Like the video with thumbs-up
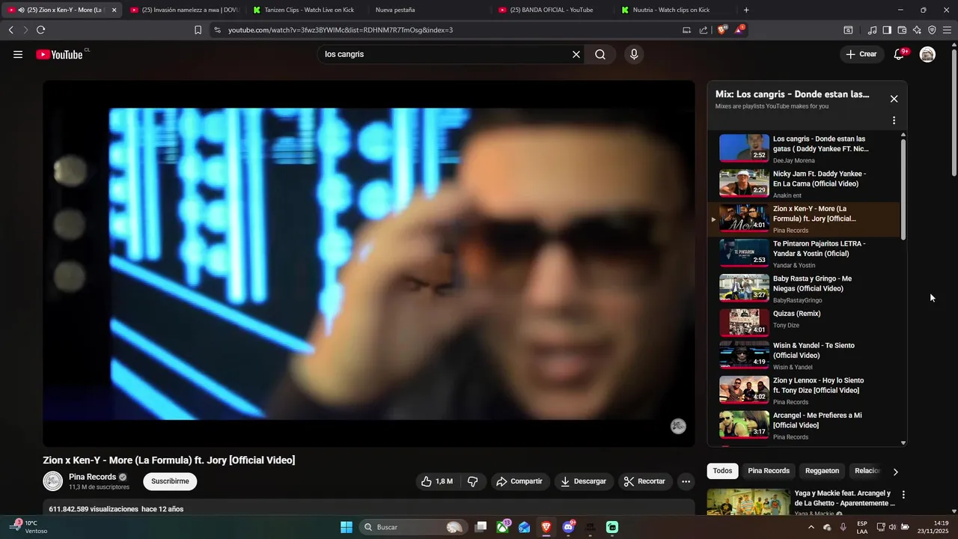The height and width of the screenshot is (539, 958). click(437, 481)
